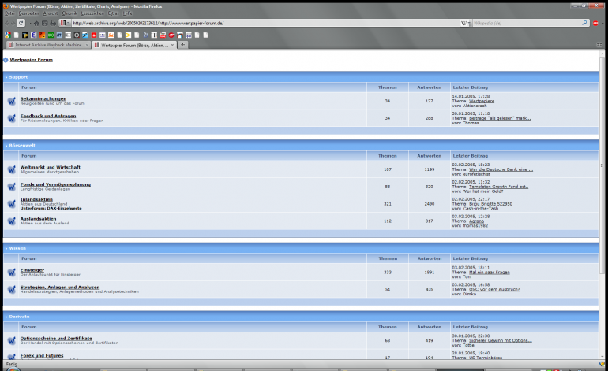Open a new tab with plus button
The image size is (608, 371).
(182, 45)
